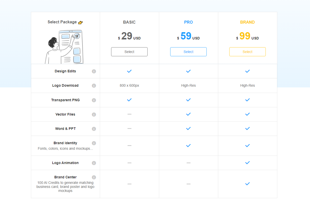Click the Logo Animation dash in BASIC column
The image size is (310, 211).
point(129,163)
